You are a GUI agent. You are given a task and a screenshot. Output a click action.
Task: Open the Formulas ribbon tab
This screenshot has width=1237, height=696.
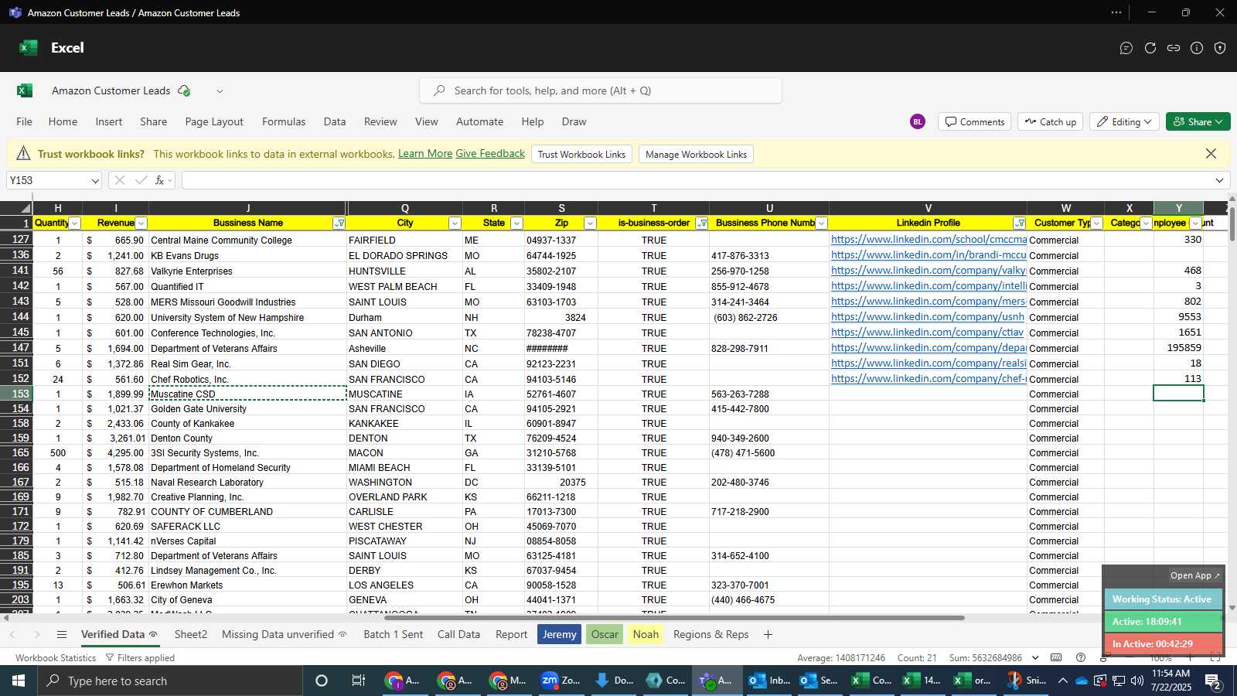pos(284,122)
